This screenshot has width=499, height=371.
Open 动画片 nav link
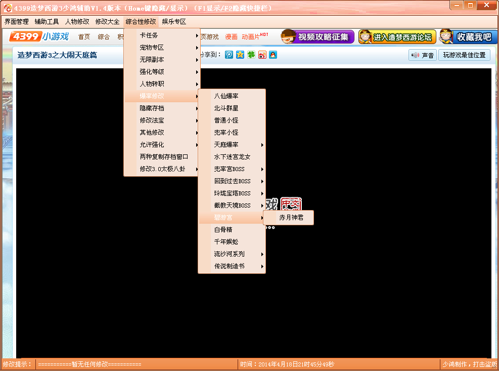coord(251,36)
